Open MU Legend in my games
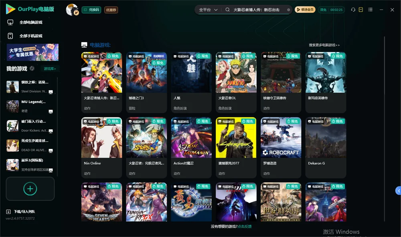Image resolution: width=401 pixels, height=237 pixels. (x=29, y=106)
